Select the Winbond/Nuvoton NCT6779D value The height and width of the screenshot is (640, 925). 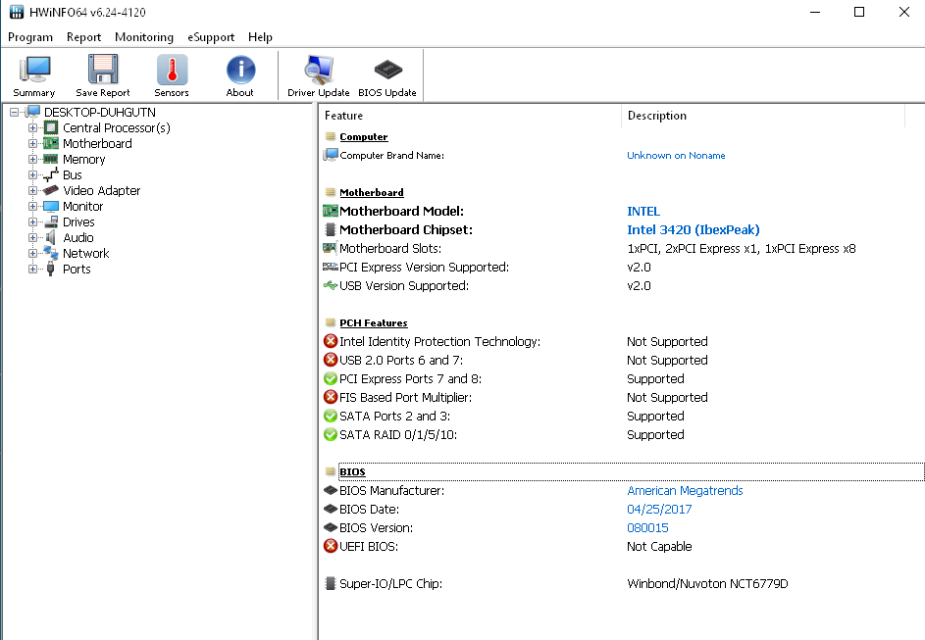pyautogui.click(x=707, y=583)
